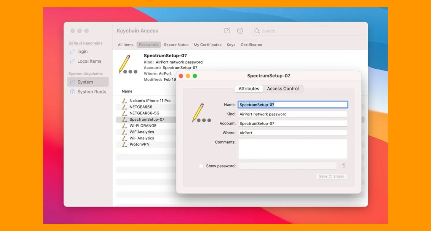Screen dimensions: 431x231
Task: Select the Wi-Fi ORANGE password row
Action: point(146,125)
